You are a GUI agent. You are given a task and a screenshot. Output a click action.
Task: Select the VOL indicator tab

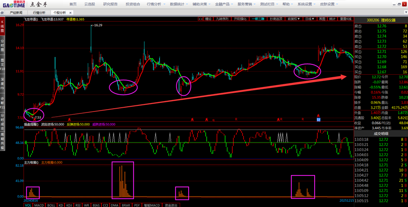point(28,205)
